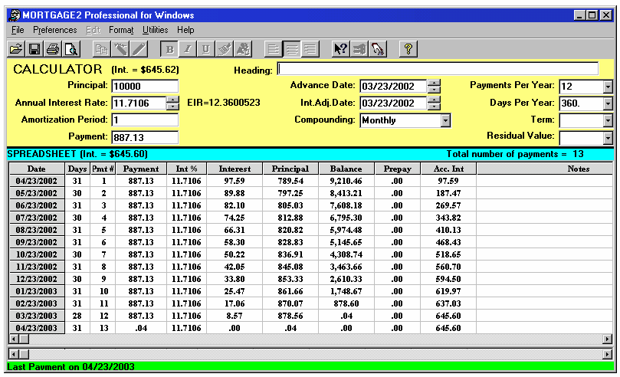Image resolution: width=620 pixels, height=377 pixels.
Task: Select the align right toolbar icon
Action: click(x=310, y=49)
